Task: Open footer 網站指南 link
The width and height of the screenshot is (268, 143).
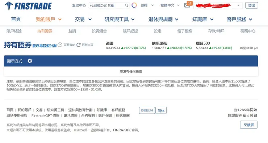Action: [x=122, y=115]
